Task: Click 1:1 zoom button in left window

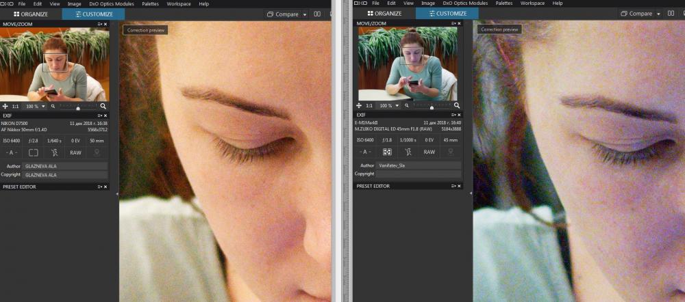Action: pos(15,107)
